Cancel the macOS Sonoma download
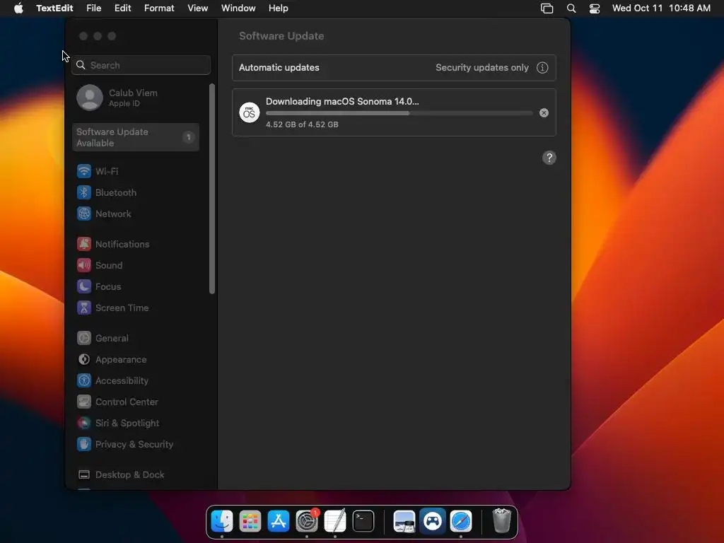The width and height of the screenshot is (724, 543). coord(544,113)
